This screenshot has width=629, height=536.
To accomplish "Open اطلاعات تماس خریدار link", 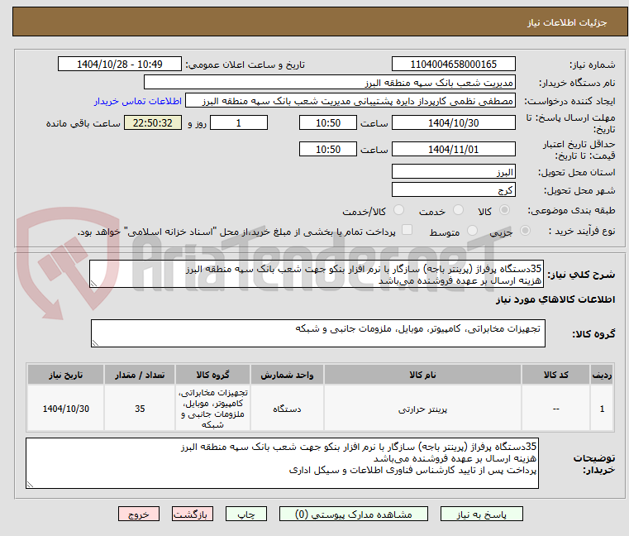I will pos(138,101).
